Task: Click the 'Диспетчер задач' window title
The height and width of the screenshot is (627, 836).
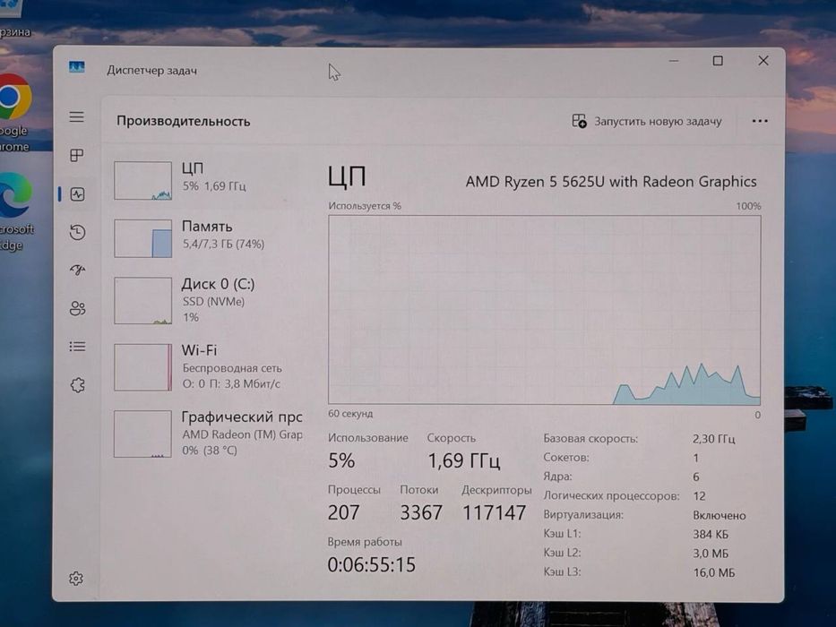Action: 152,71
